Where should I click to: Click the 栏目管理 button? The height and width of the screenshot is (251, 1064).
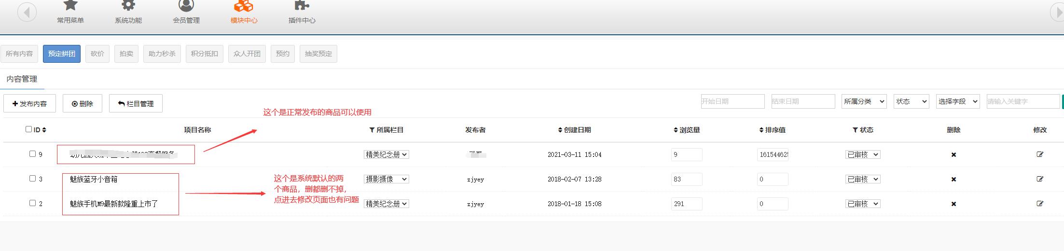(136, 104)
